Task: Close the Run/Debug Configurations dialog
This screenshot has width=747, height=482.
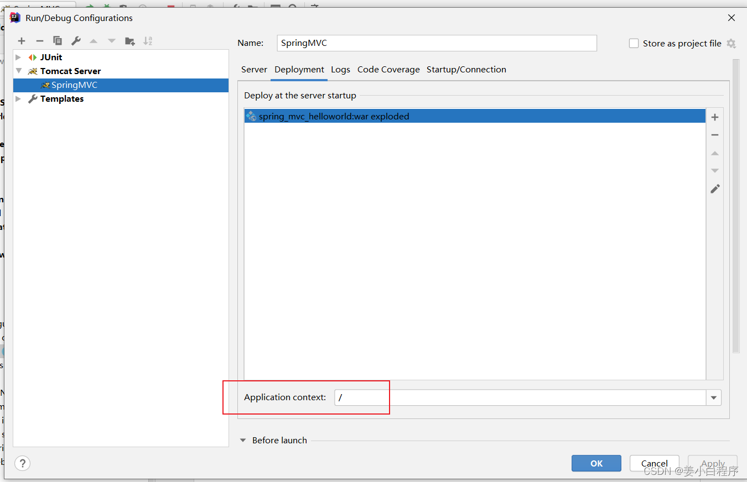Action: pyautogui.click(x=732, y=18)
